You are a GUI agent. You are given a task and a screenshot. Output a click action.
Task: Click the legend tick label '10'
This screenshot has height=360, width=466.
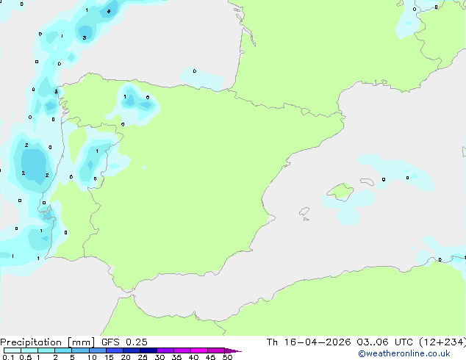(92, 357)
